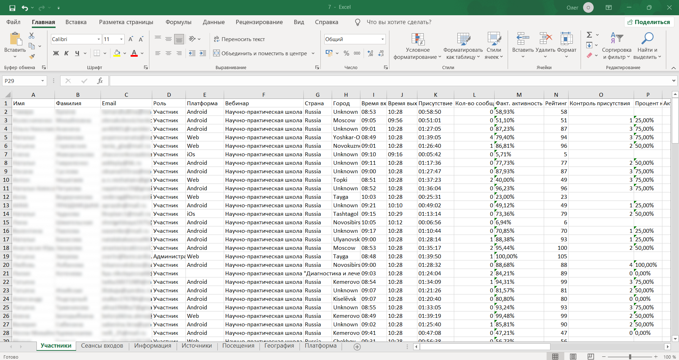
Task: Click the Clear eraser icon
Action: (589, 55)
